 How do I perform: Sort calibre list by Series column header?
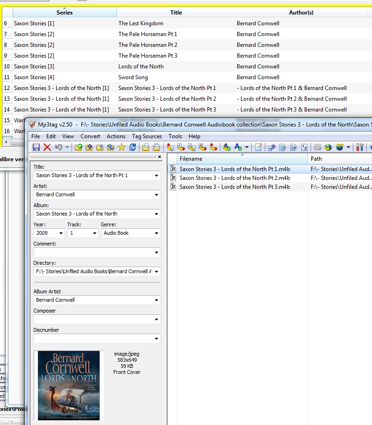tap(65, 12)
